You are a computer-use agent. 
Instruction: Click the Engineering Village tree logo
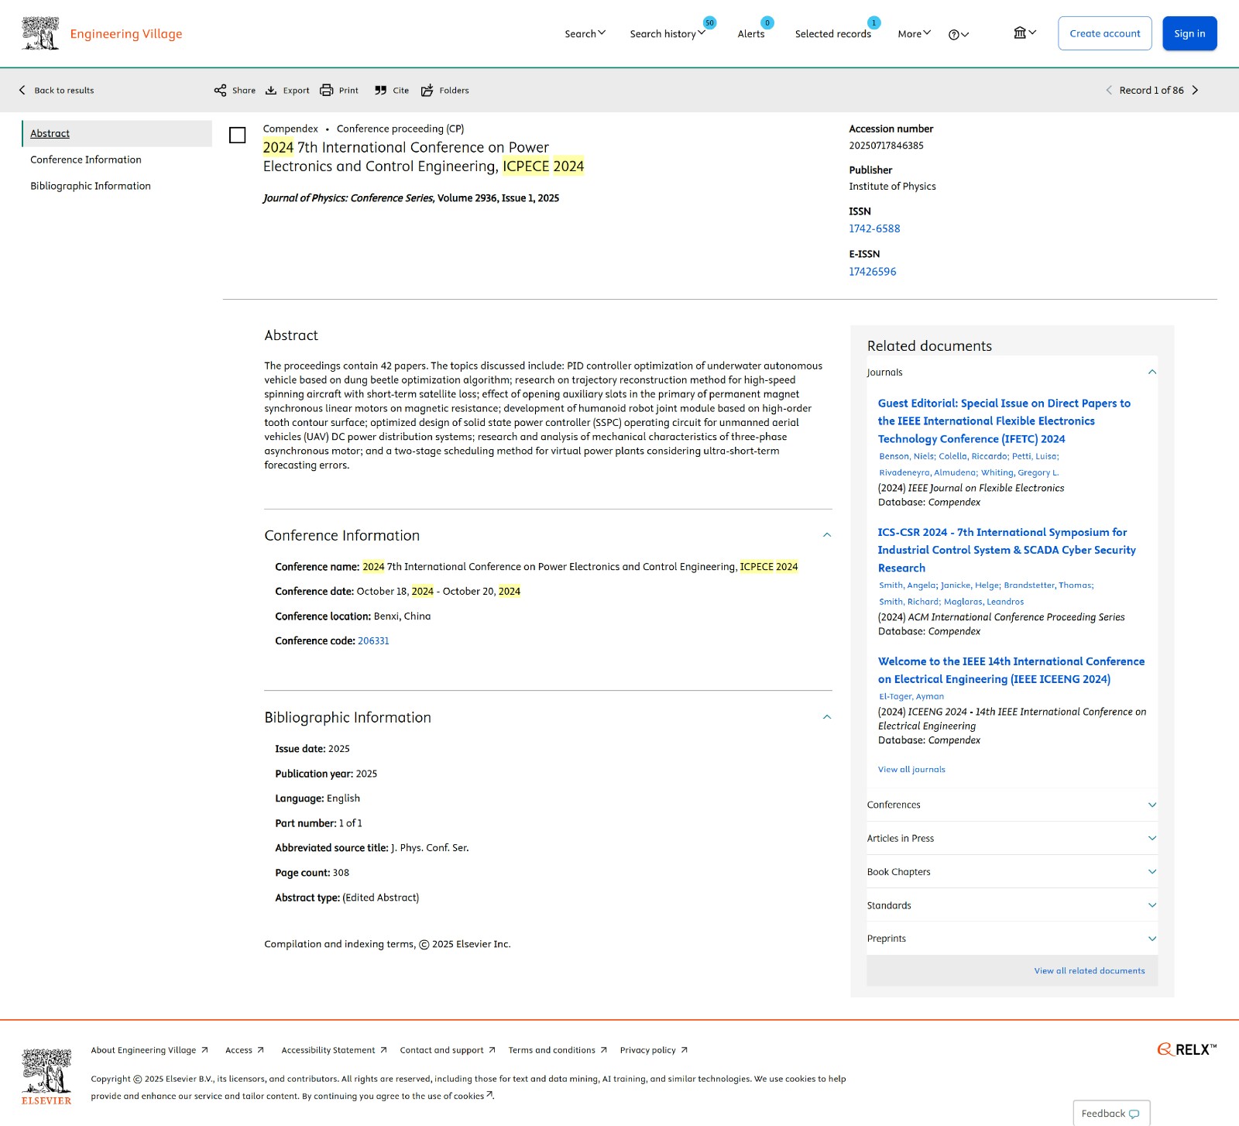40,33
